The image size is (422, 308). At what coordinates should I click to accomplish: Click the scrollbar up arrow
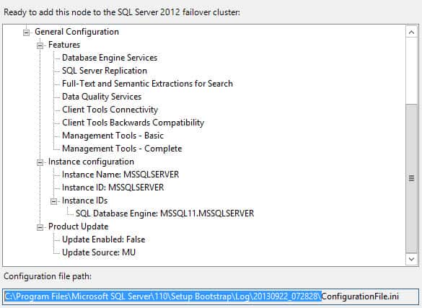point(411,32)
